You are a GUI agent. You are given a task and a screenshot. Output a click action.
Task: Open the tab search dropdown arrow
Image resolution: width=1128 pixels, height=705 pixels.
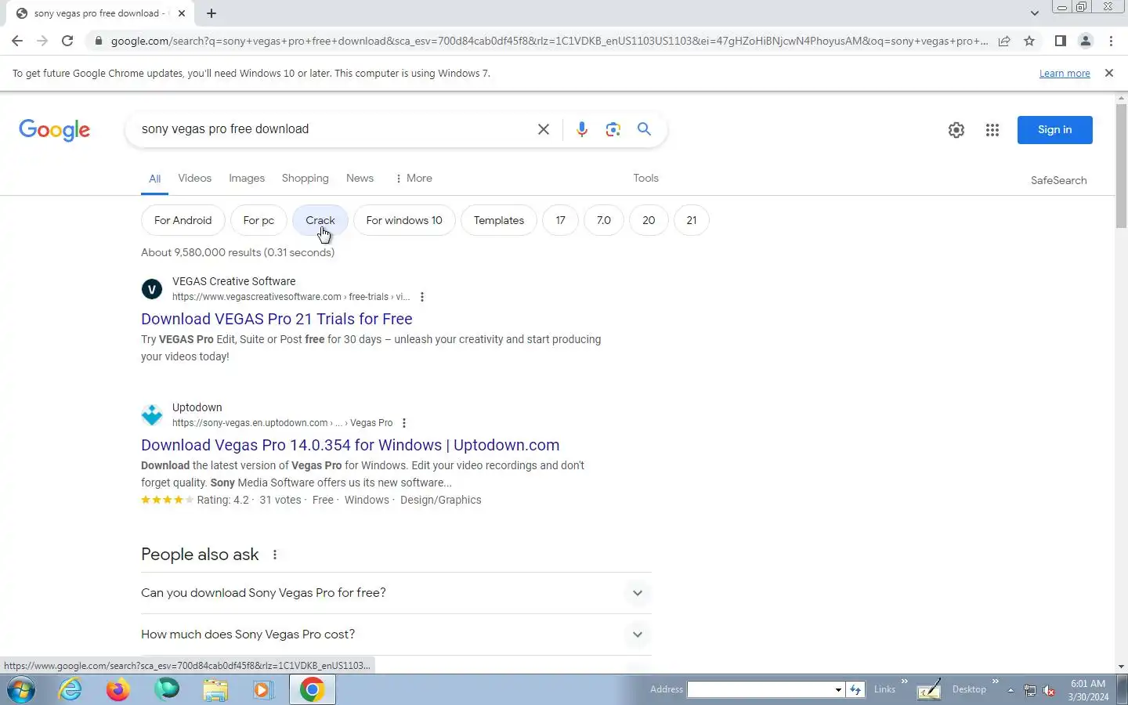tap(1034, 13)
